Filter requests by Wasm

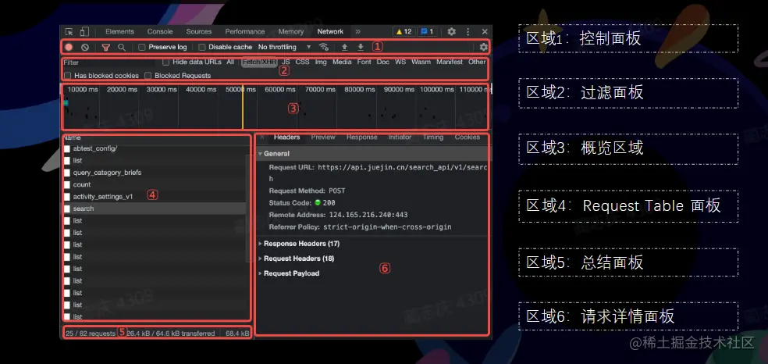coord(421,62)
